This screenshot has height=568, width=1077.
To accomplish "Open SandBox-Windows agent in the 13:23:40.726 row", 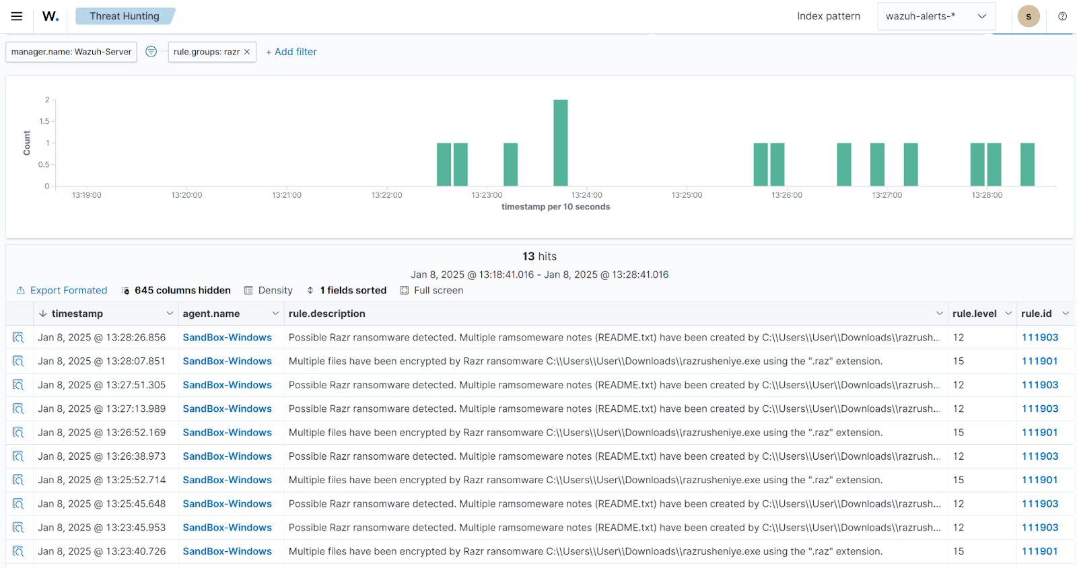I will (x=228, y=551).
